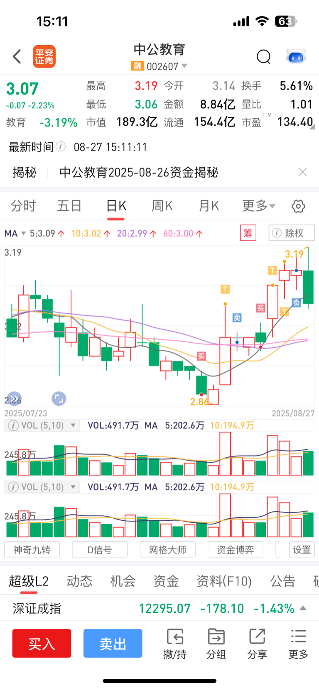Image resolution: width=319 pixels, height=690 pixels.
Task: Tap the 卖 marker beside the 3.19 peak candle
Action: pos(296,302)
